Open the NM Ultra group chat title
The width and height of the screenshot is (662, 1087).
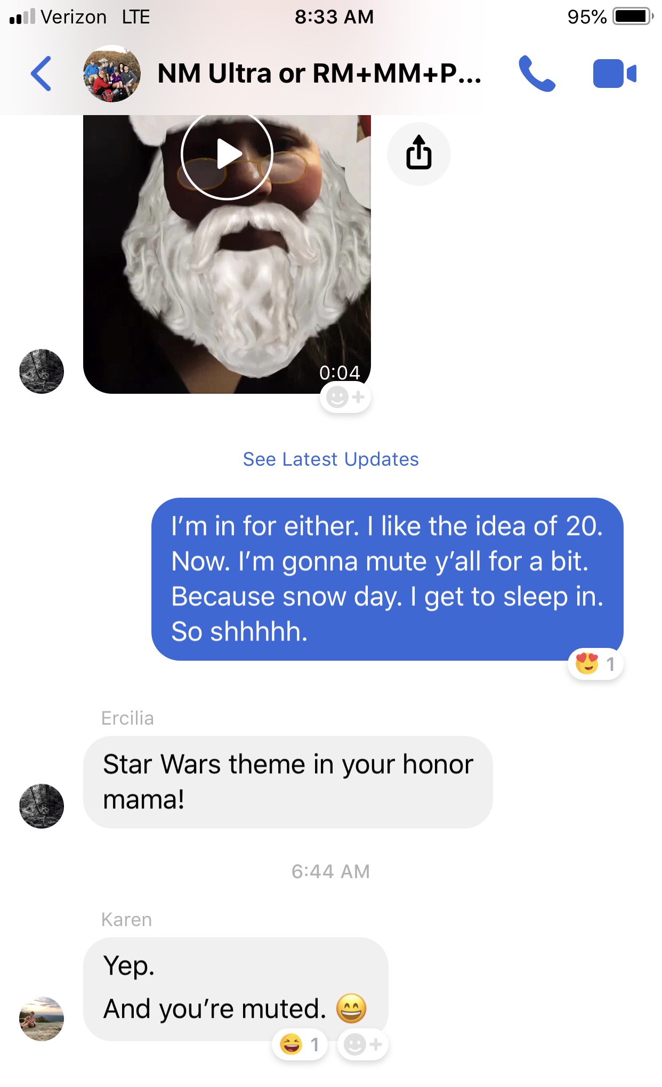point(319,74)
